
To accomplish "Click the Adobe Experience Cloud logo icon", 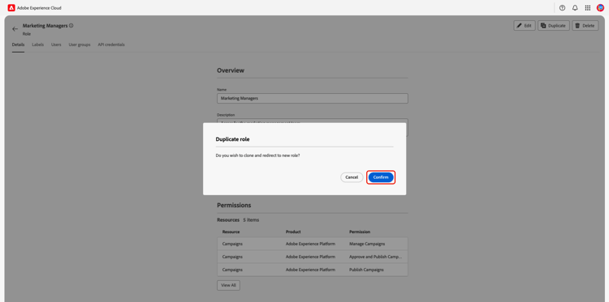I will pos(11,8).
